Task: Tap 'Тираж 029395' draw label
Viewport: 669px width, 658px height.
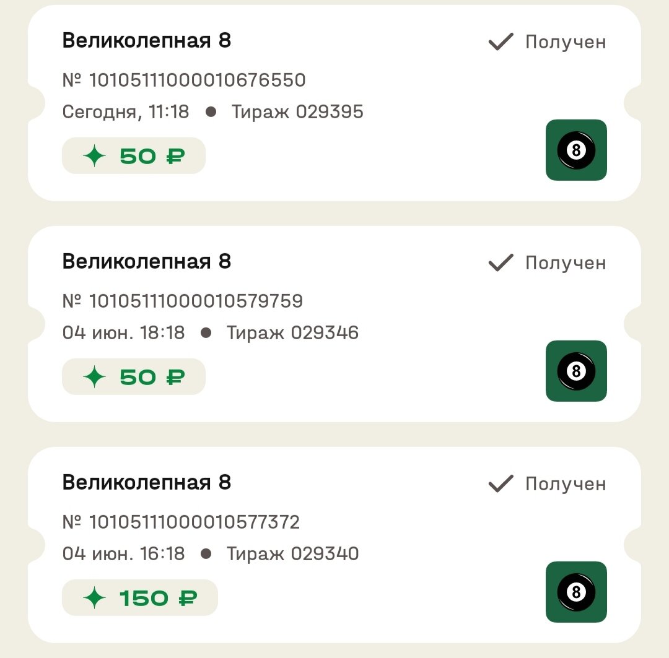Action: (297, 112)
